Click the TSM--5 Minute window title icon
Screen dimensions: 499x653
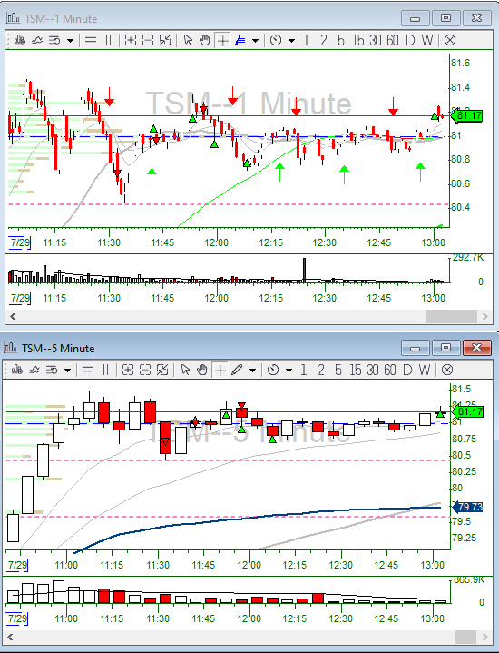point(10,348)
